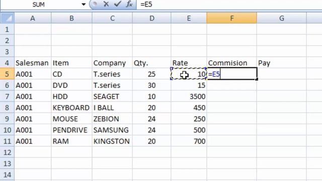The width and height of the screenshot is (322, 181).
Task: Select row 6 header
Action: pos(7,85)
